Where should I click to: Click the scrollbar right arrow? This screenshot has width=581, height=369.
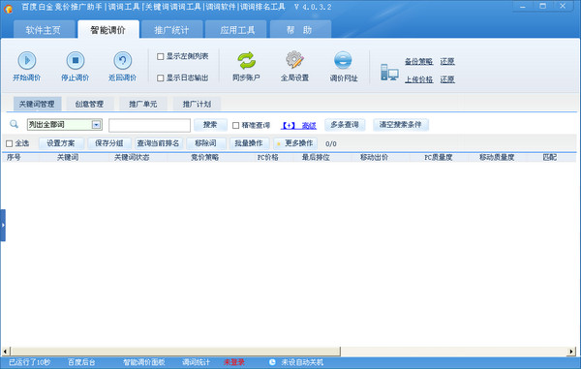point(571,351)
